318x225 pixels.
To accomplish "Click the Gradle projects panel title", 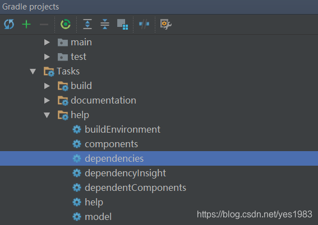I will (31, 7).
